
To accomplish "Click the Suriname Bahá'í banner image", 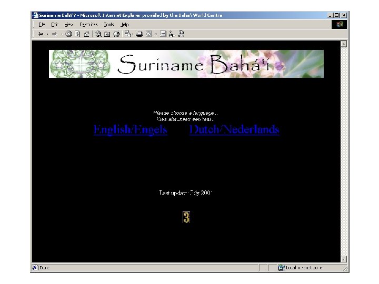I will [x=186, y=64].
